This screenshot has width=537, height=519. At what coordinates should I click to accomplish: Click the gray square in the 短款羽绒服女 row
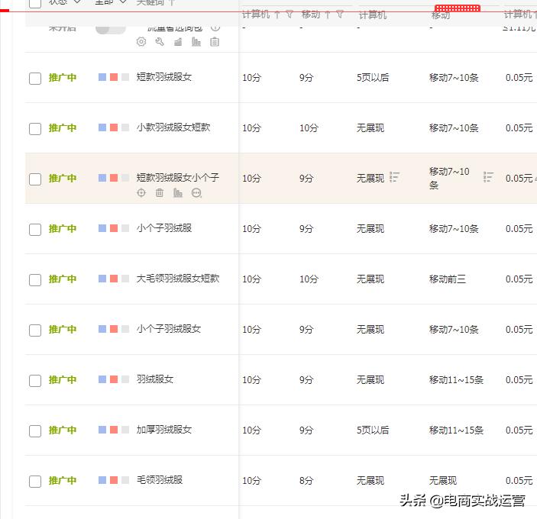click(x=125, y=77)
